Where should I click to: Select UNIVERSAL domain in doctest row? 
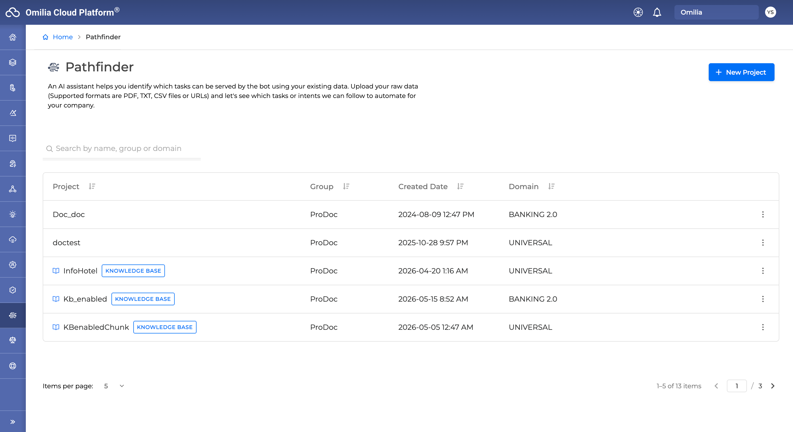pos(530,243)
